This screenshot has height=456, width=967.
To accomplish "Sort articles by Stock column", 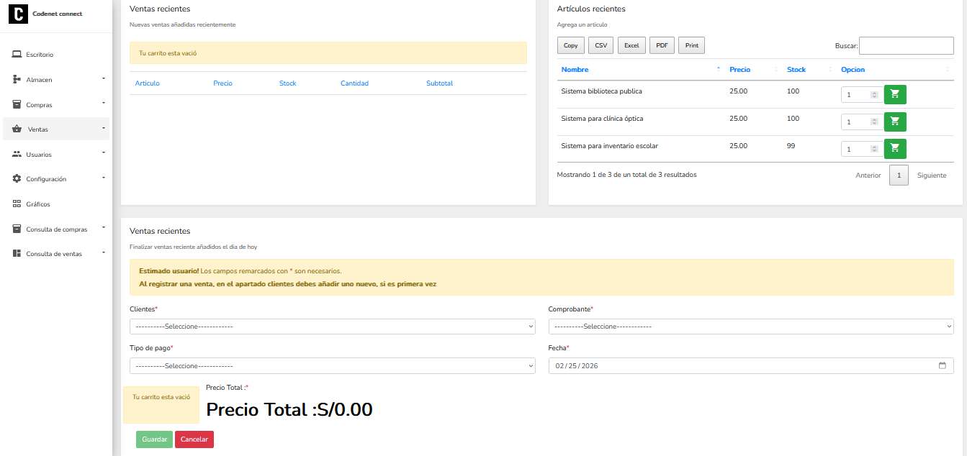I will [x=796, y=70].
